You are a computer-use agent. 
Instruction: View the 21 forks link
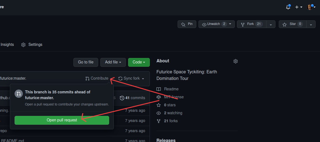(x=167, y=121)
